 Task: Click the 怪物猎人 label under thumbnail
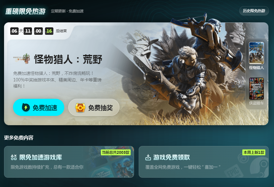(x=256, y=67)
